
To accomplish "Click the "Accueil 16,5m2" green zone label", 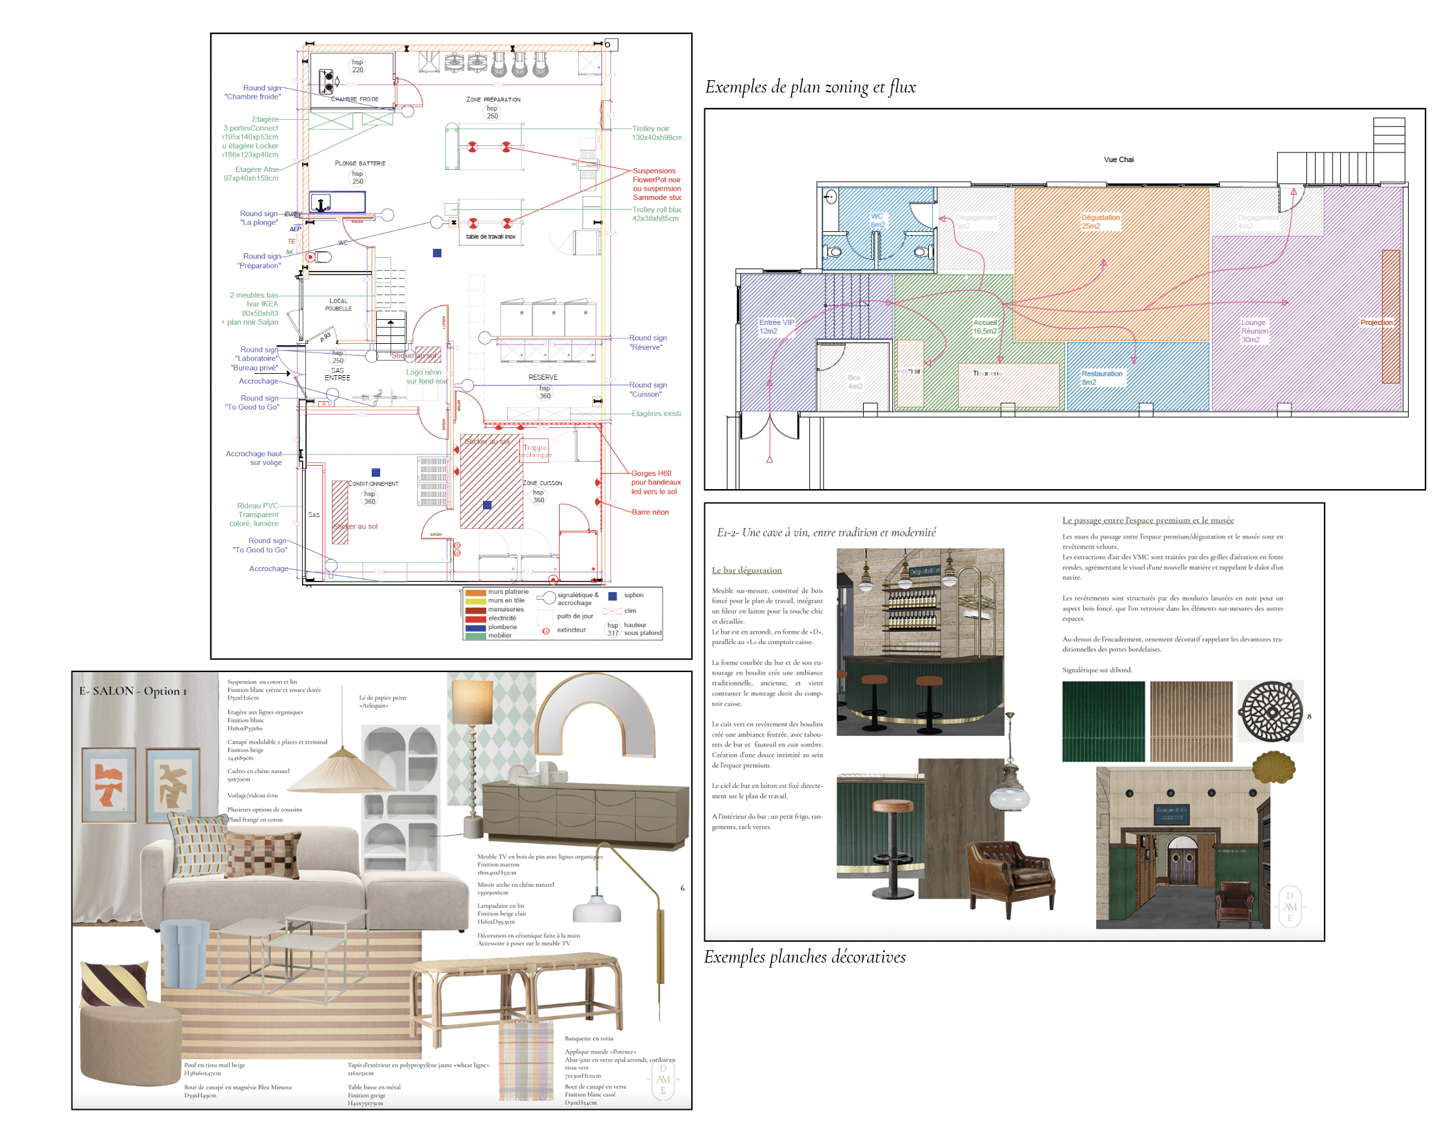I will [985, 327].
